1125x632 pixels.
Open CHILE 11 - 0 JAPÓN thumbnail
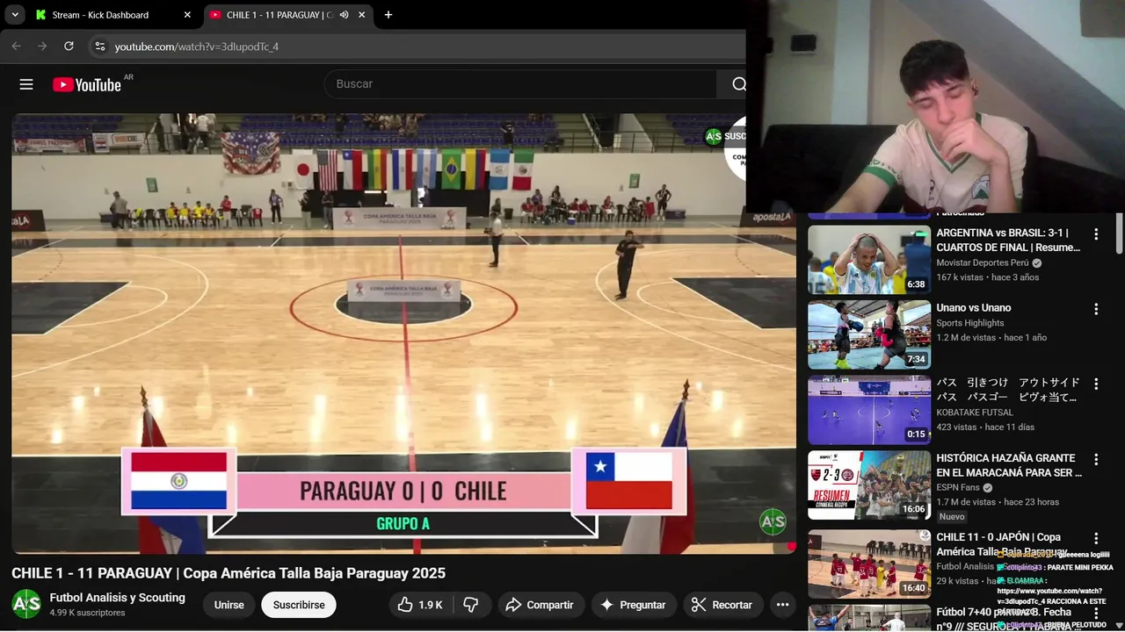pos(869,564)
